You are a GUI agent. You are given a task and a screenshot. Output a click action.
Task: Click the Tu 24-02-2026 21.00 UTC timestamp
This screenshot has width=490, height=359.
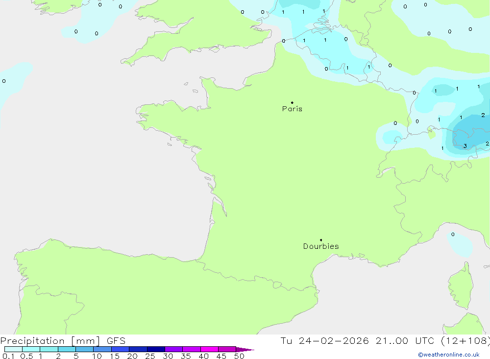point(385,340)
